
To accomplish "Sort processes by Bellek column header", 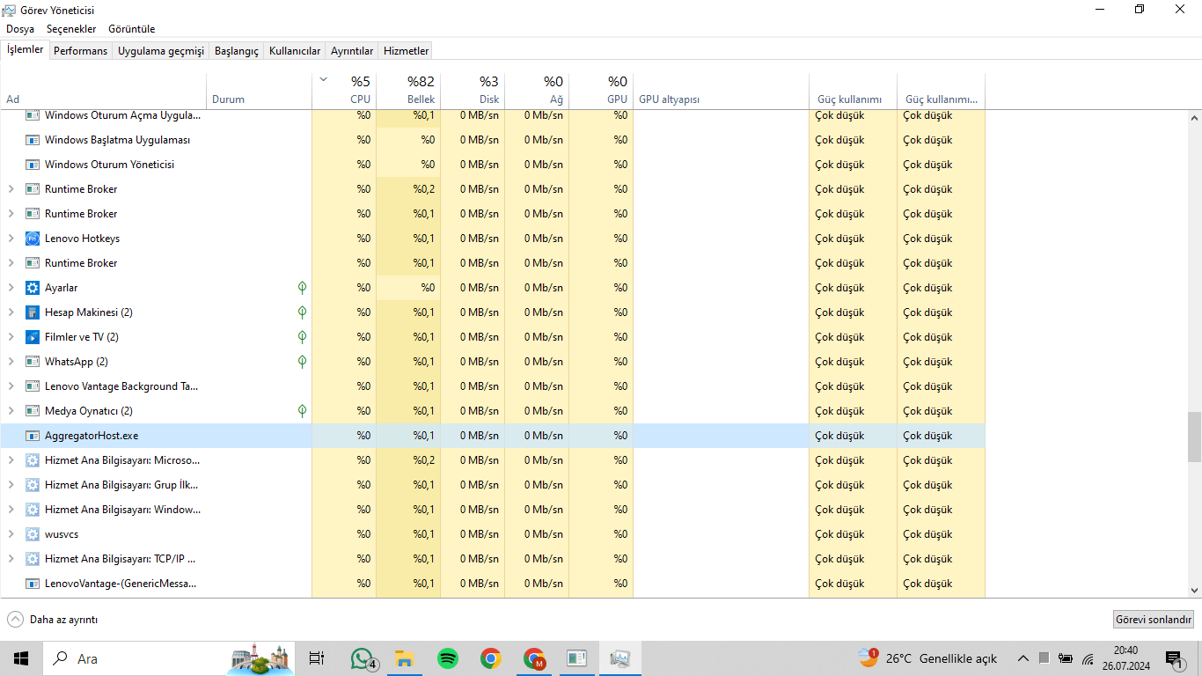I will 408,91.
